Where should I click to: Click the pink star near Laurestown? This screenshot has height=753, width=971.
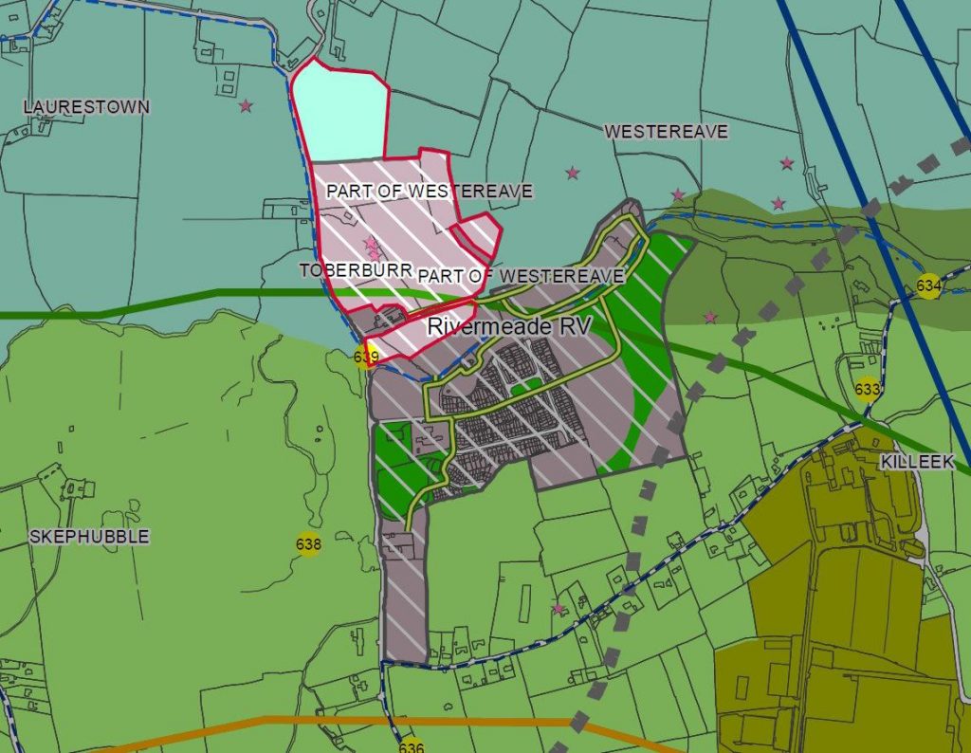pyautogui.click(x=246, y=106)
